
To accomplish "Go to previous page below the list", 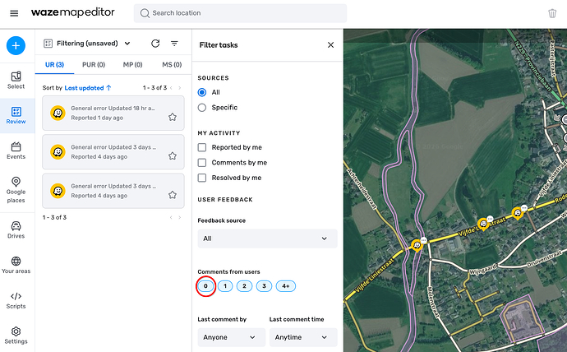I will (x=171, y=217).
